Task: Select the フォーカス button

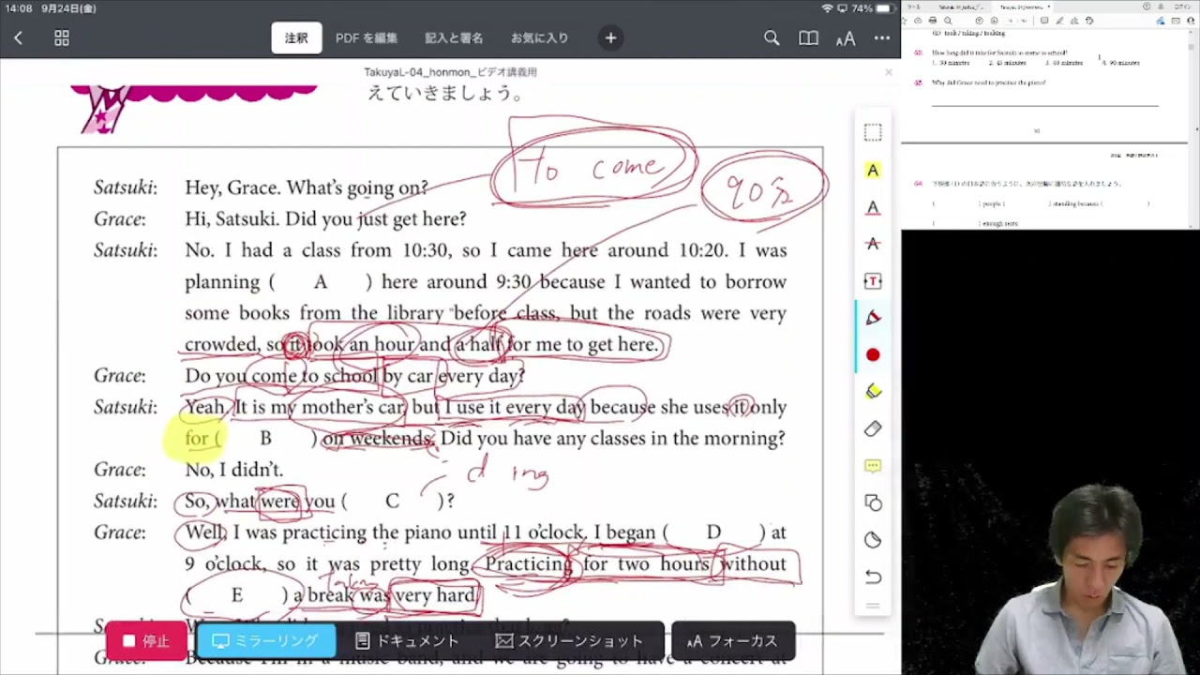Action: coord(733,641)
